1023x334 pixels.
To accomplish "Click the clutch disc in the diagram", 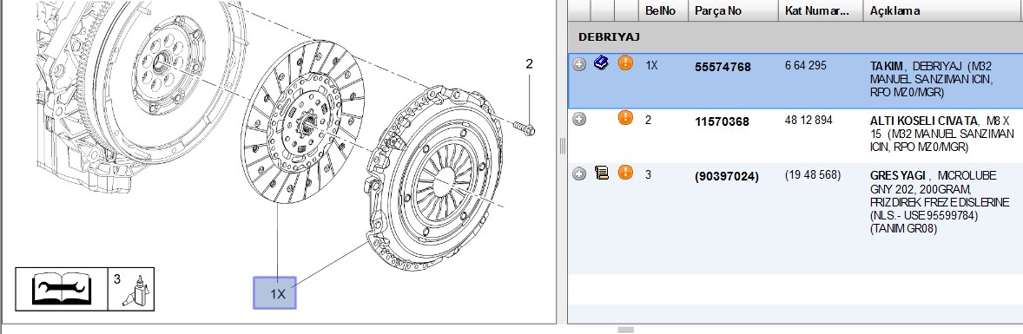I will (303, 122).
